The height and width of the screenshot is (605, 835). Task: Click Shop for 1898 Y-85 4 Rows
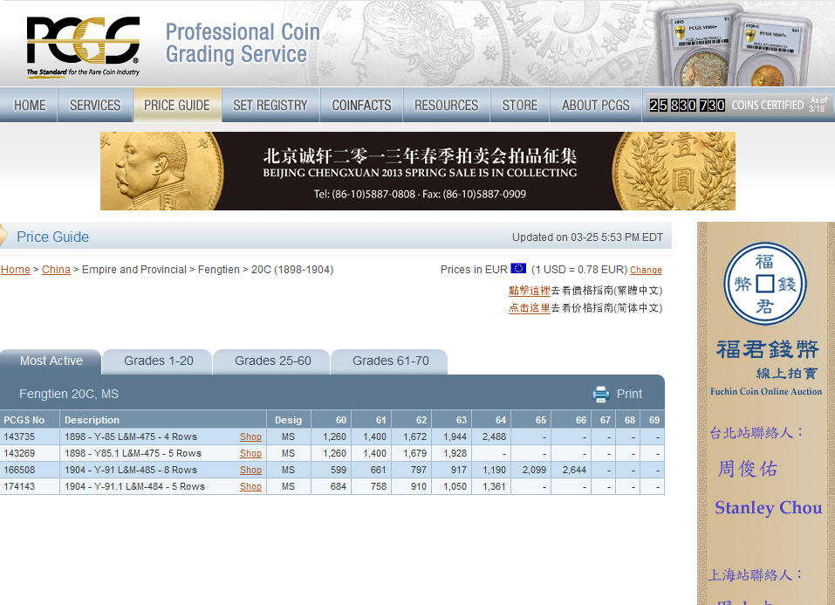[x=250, y=437]
